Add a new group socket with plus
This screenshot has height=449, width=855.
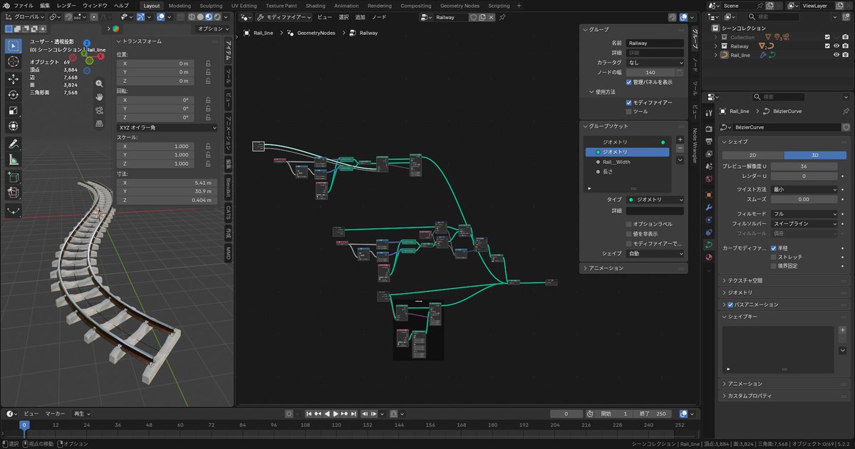pyautogui.click(x=679, y=140)
